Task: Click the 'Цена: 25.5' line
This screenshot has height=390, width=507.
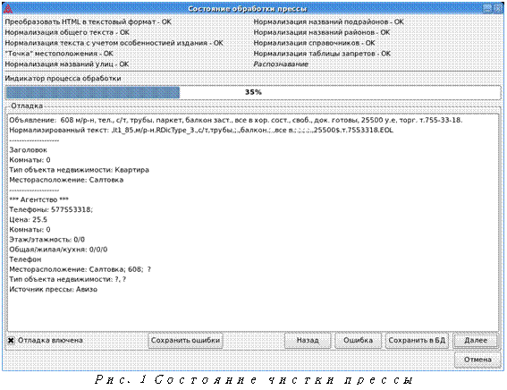Action: coord(28,220)
